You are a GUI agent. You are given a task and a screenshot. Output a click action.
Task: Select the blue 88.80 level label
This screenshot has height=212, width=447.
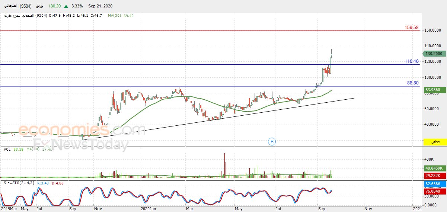coord(413,83)
